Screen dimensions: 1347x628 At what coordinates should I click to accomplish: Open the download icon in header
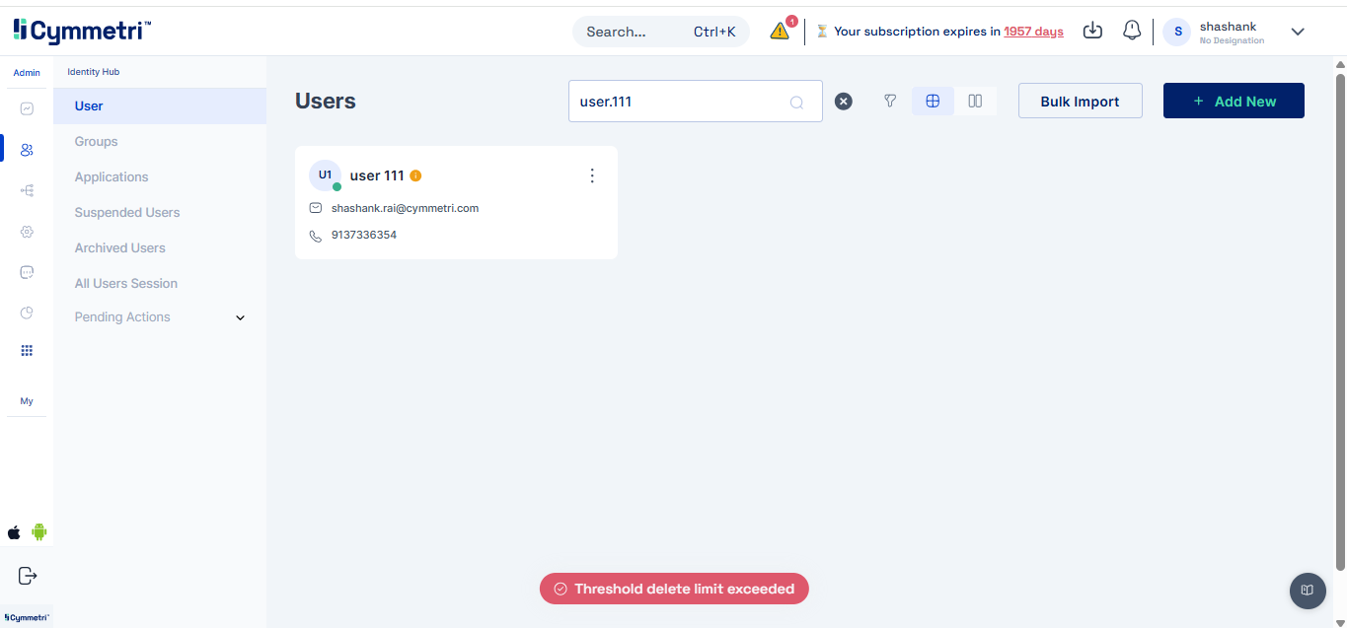(1092, 31)
